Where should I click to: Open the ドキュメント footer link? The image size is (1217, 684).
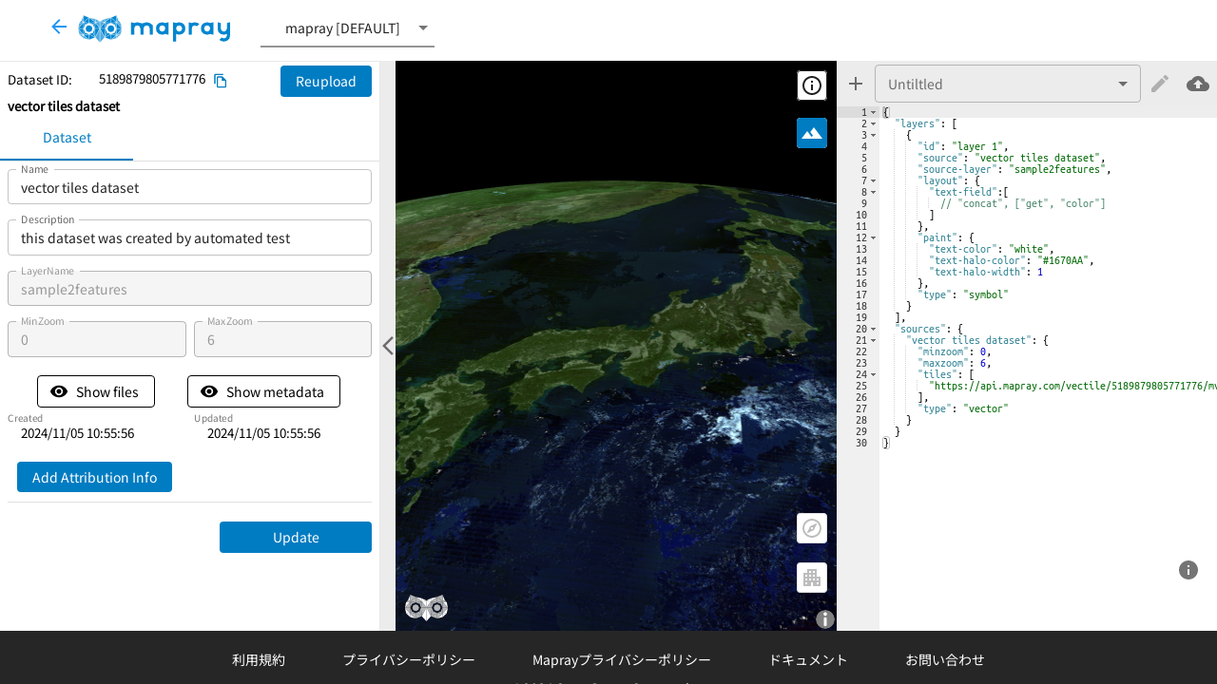(807, 659)
